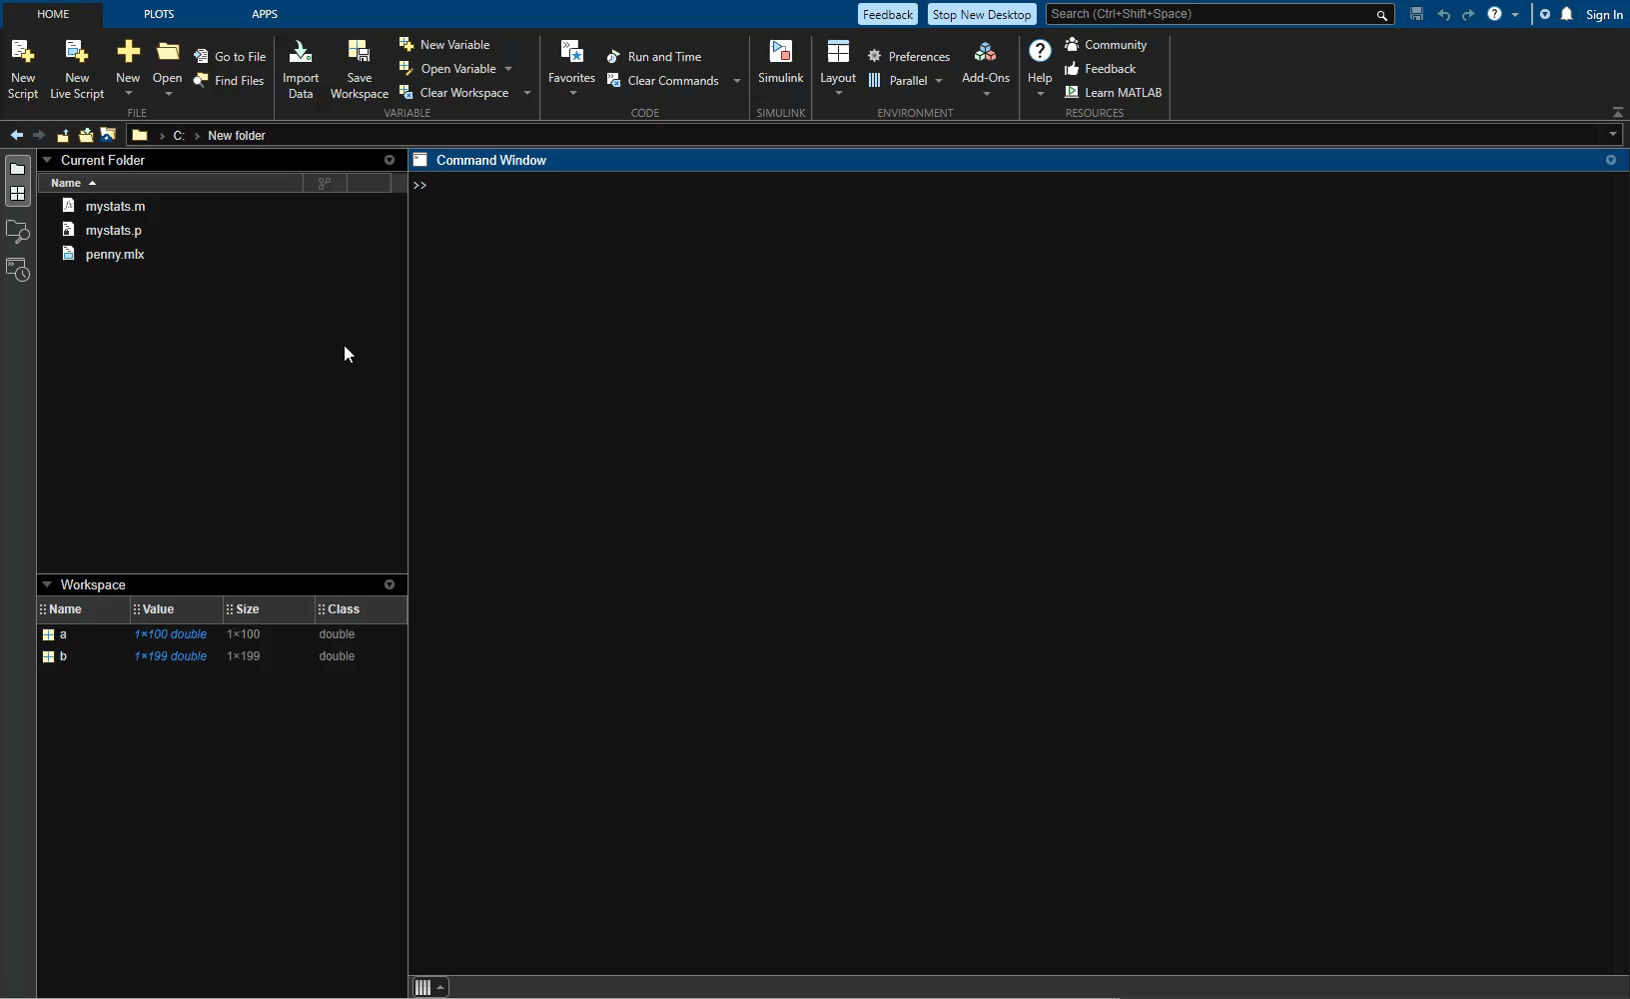1630x999 pixels.
Task: Click the New Script icon
Action: click(22, 52)
